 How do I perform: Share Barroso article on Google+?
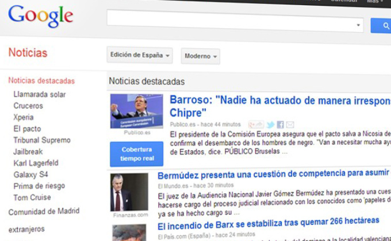tap(256, 125)
